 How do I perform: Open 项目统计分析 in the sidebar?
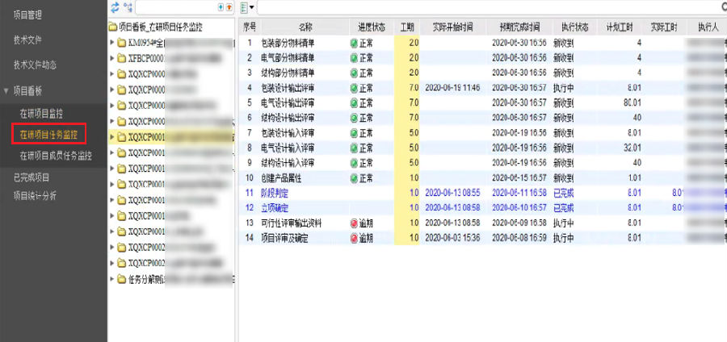(35, 196)
